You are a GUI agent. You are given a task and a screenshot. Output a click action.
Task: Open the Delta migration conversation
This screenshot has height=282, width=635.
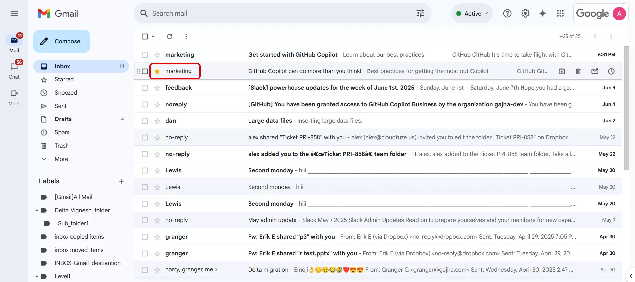coord(378,270)
